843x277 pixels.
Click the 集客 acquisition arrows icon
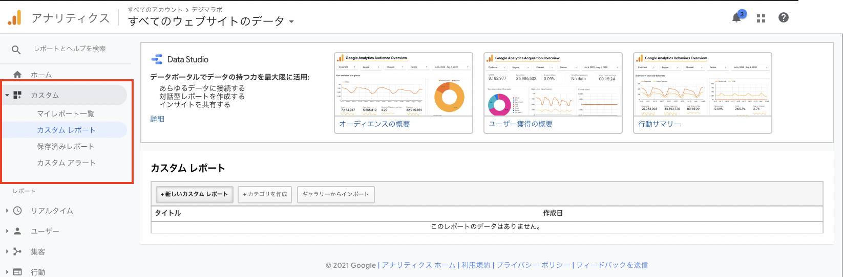click(x=17, y=251)
